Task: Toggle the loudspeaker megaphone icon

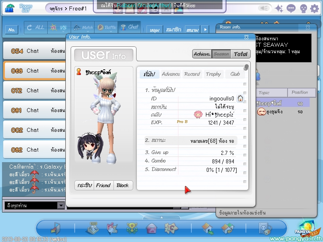Action: tap(264, 8)
